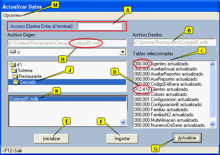Click the Inicializar button

[x=51, y=139]
